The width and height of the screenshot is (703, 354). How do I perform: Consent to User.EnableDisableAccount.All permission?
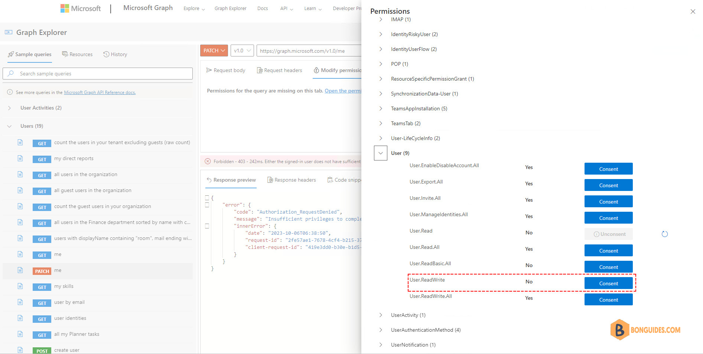pos(608,169)
